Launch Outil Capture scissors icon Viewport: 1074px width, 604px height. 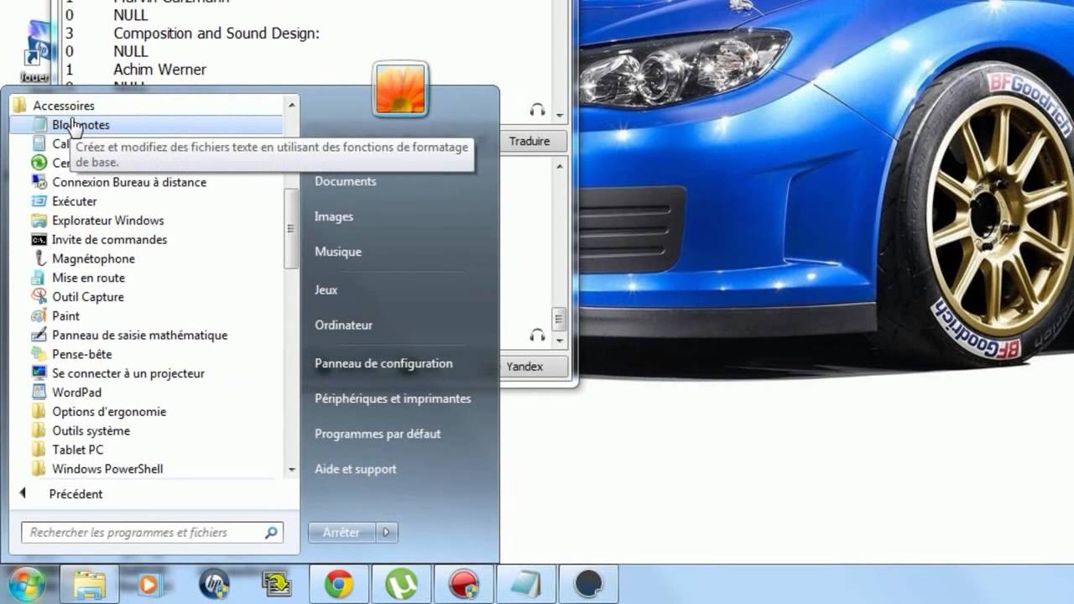39,297
